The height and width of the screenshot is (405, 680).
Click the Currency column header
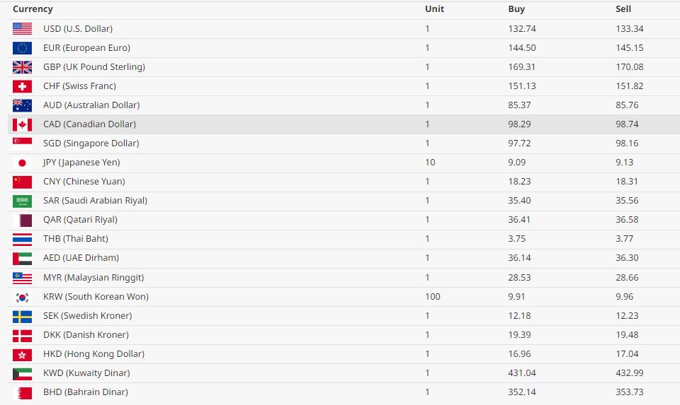pos(33,9)
